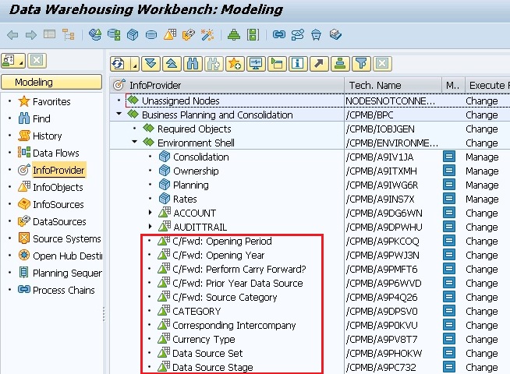
Task: Click the hierarchy tree display icon
Action: click(x=69, y=34)
